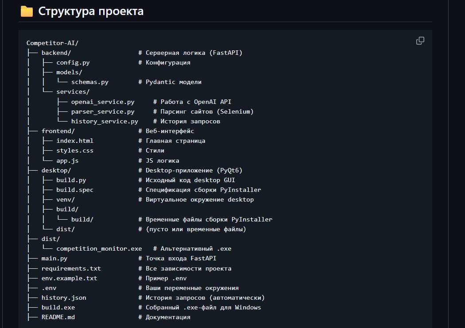Screen dimensions: 465x328
Task: Copy the project structure code block
Action: pos(420,41)
